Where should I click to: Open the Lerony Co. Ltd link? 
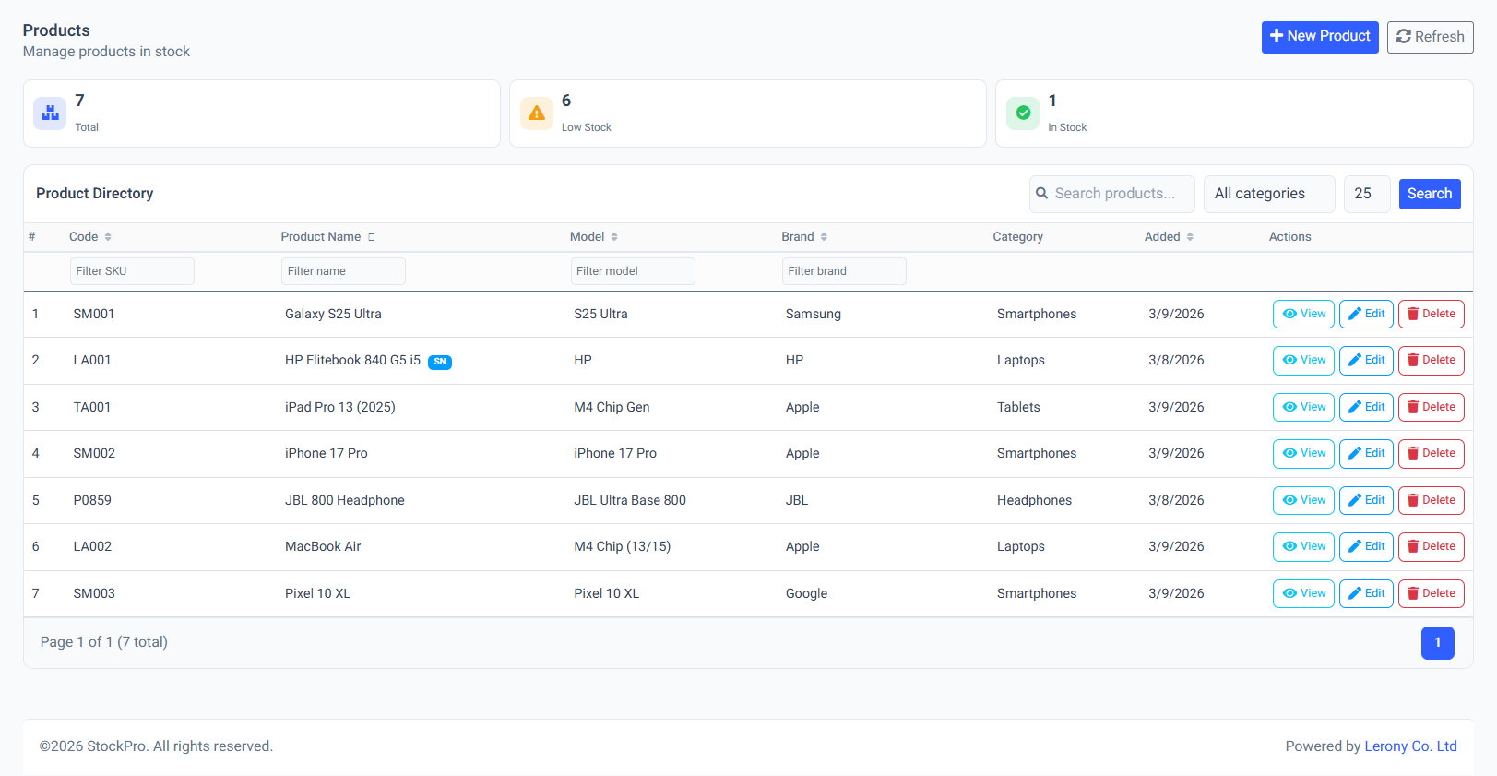pos(1410,746)
